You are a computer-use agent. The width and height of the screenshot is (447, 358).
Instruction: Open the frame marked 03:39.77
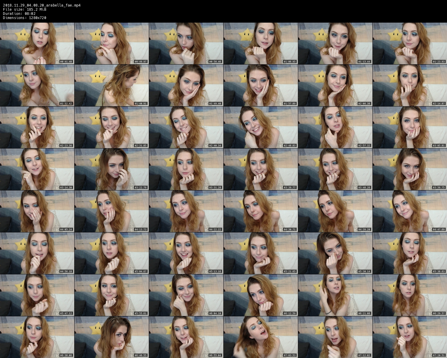click(261, 169)
